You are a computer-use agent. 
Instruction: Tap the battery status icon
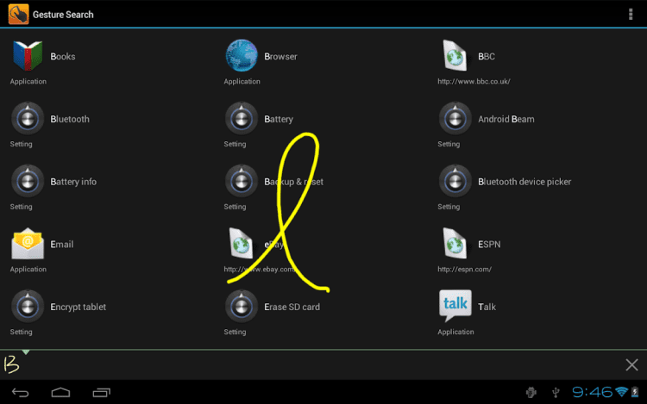click(635, 392)
